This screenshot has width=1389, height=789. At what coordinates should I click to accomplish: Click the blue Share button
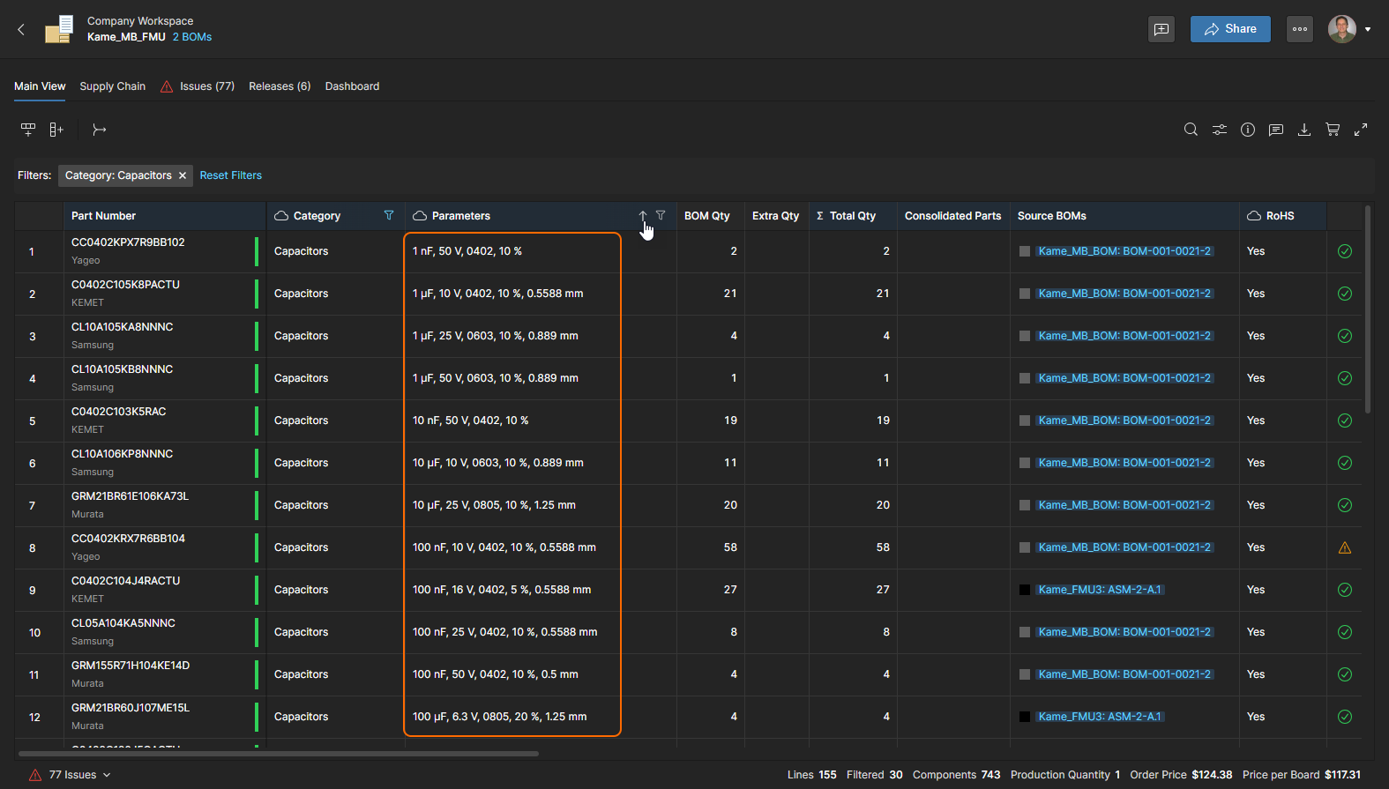pos(1230,29)
